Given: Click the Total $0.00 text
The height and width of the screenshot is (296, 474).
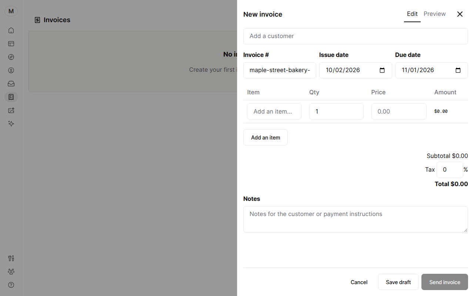Looking at the screenshot, I should [451, 184].
